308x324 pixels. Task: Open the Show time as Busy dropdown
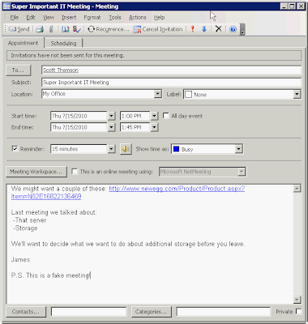(x=238, y=149)
